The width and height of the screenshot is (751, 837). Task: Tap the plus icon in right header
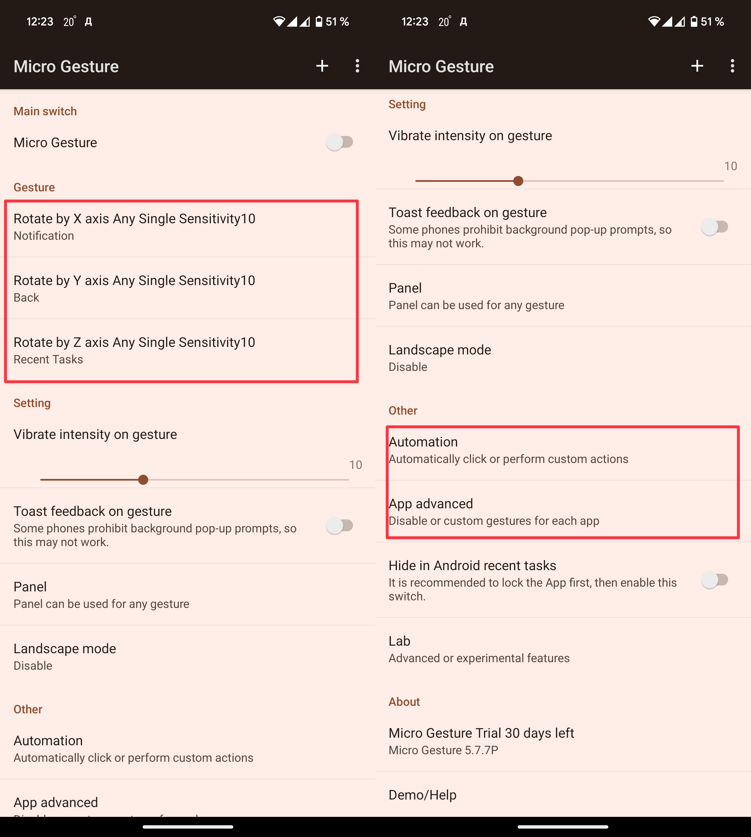(697, 66)
